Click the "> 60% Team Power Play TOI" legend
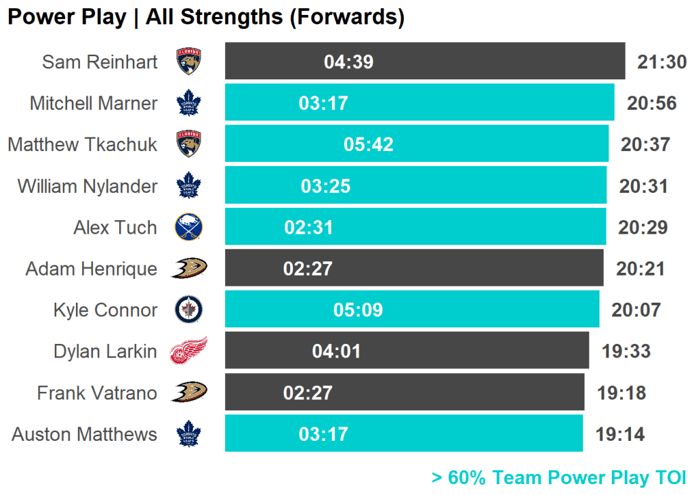The height and width of the screenshot is (495, 694). [558, 477]
